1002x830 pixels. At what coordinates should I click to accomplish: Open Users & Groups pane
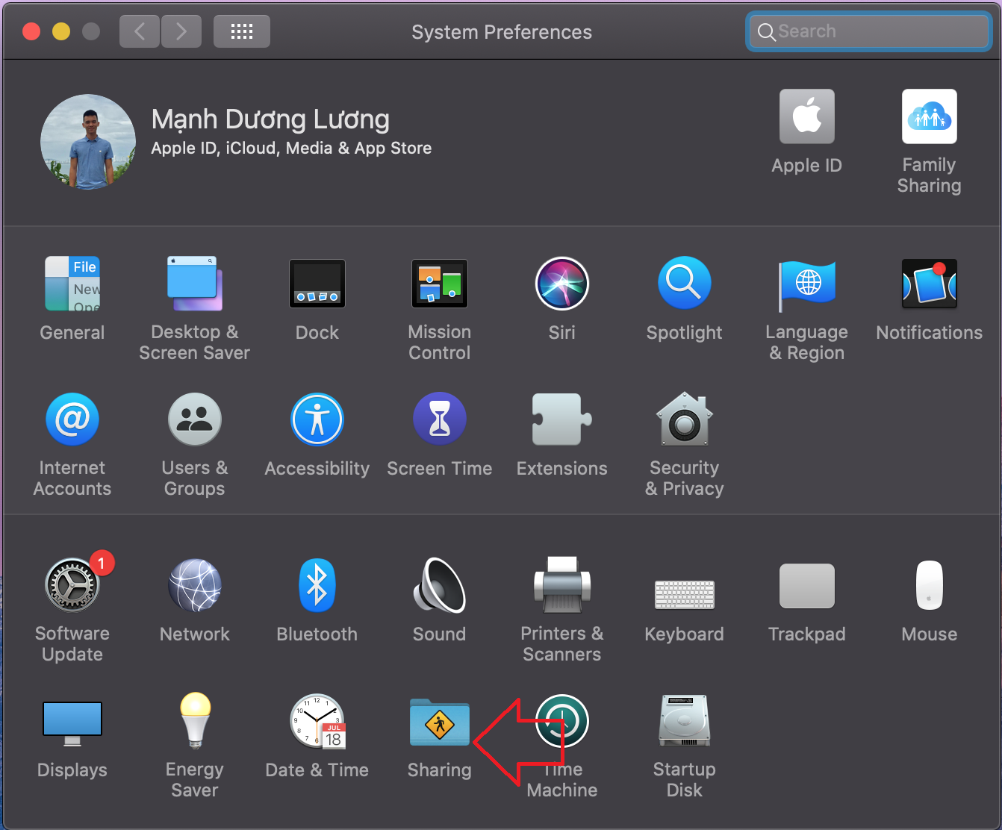click(195, 419)
